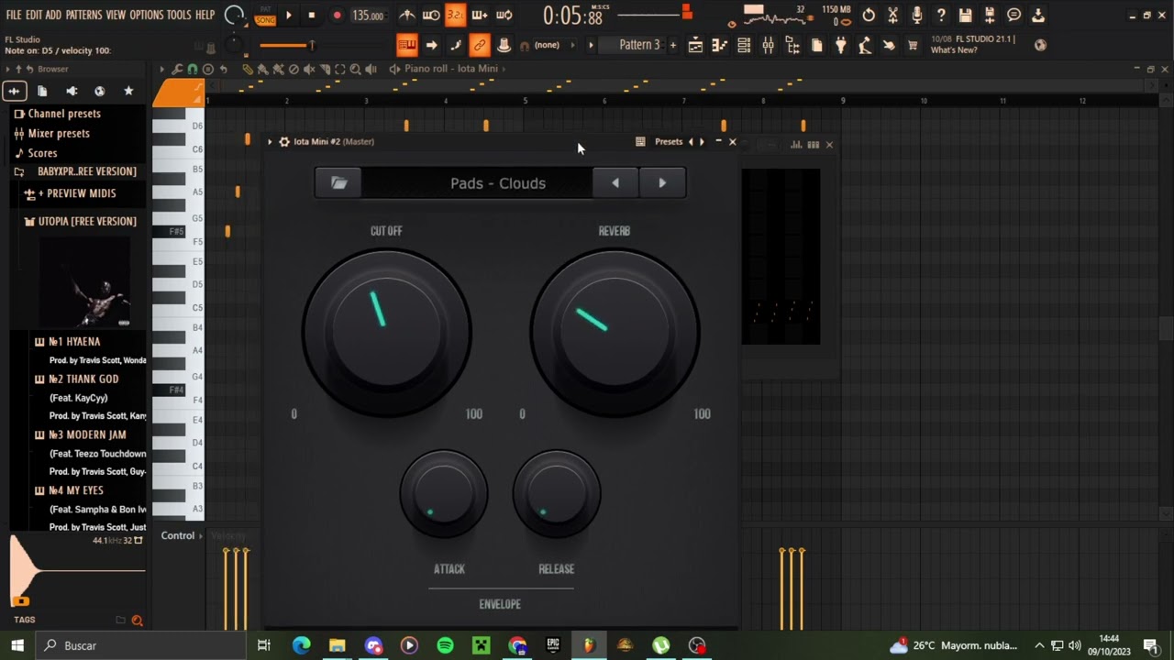Viewport: 1174px width, 660px height.
Task: Open the piano roll wrench tools menu
Action: click(176, 69)
